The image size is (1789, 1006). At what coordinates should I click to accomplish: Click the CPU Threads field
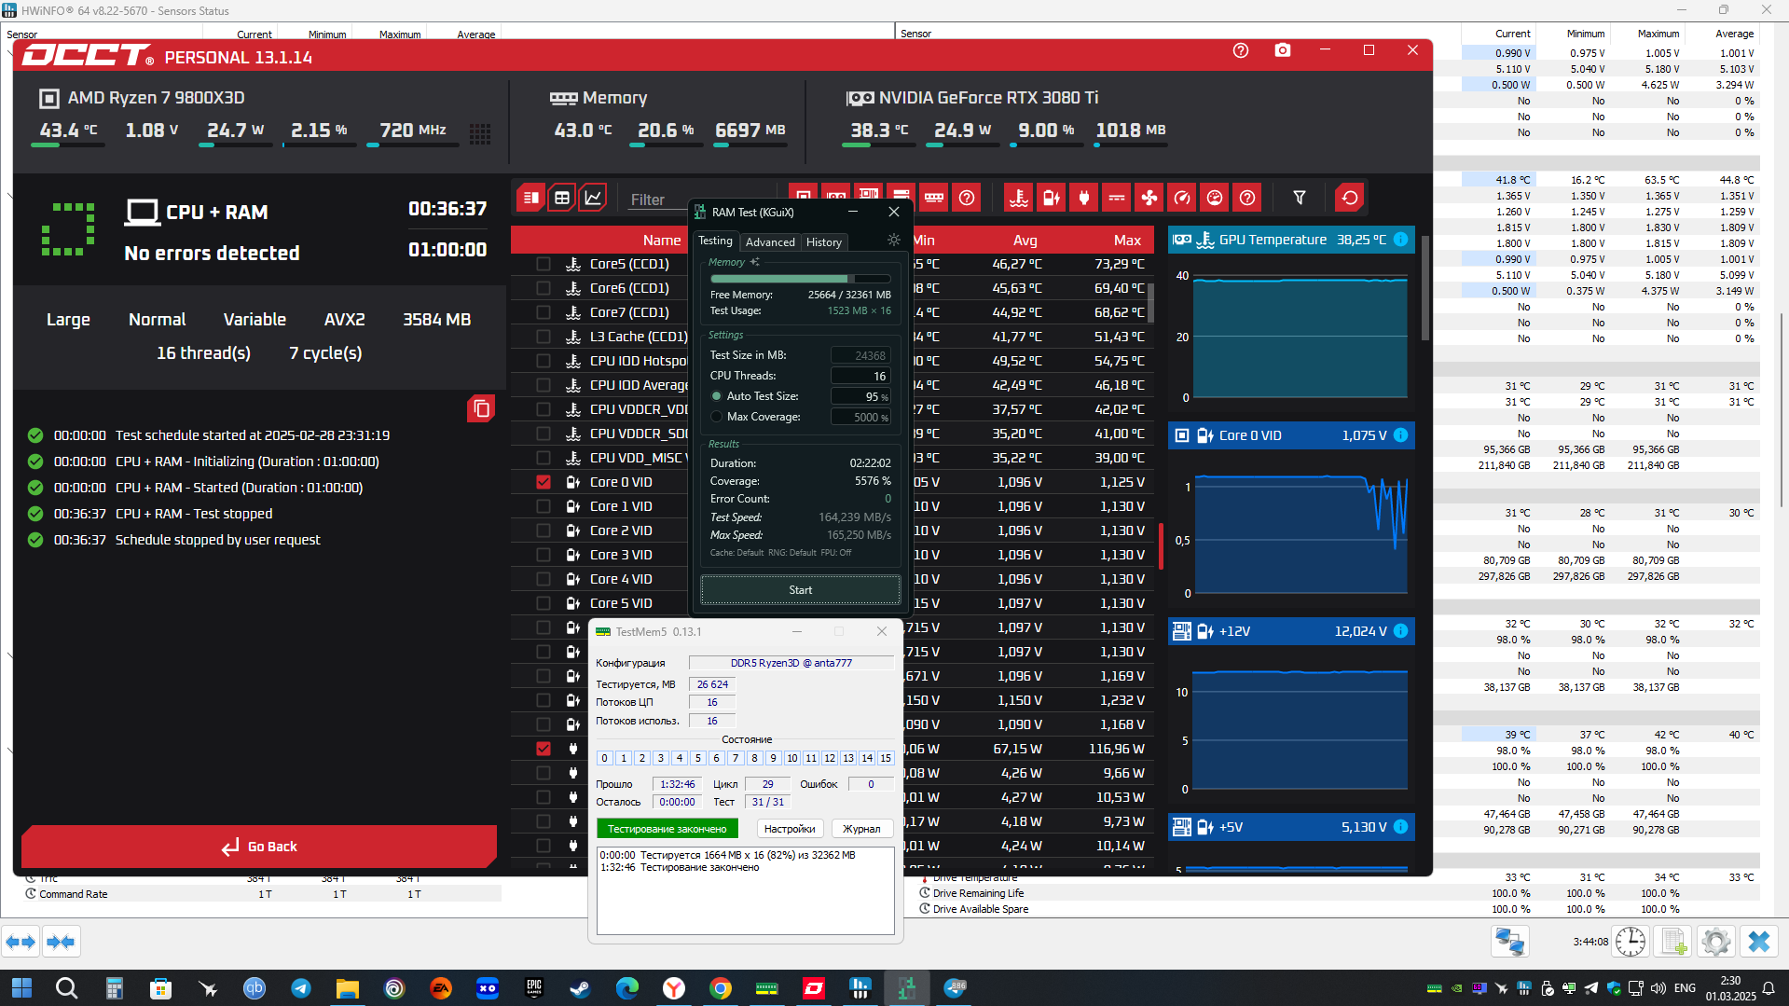tap(860, 376)
